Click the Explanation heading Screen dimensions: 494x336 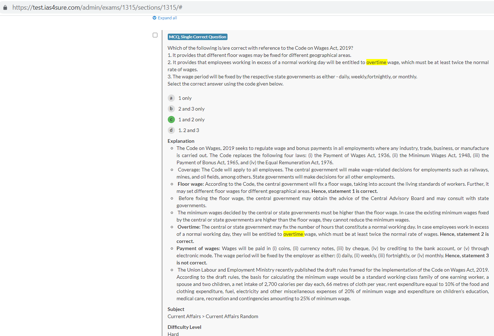pyautogui.click(x=181, y=141)
